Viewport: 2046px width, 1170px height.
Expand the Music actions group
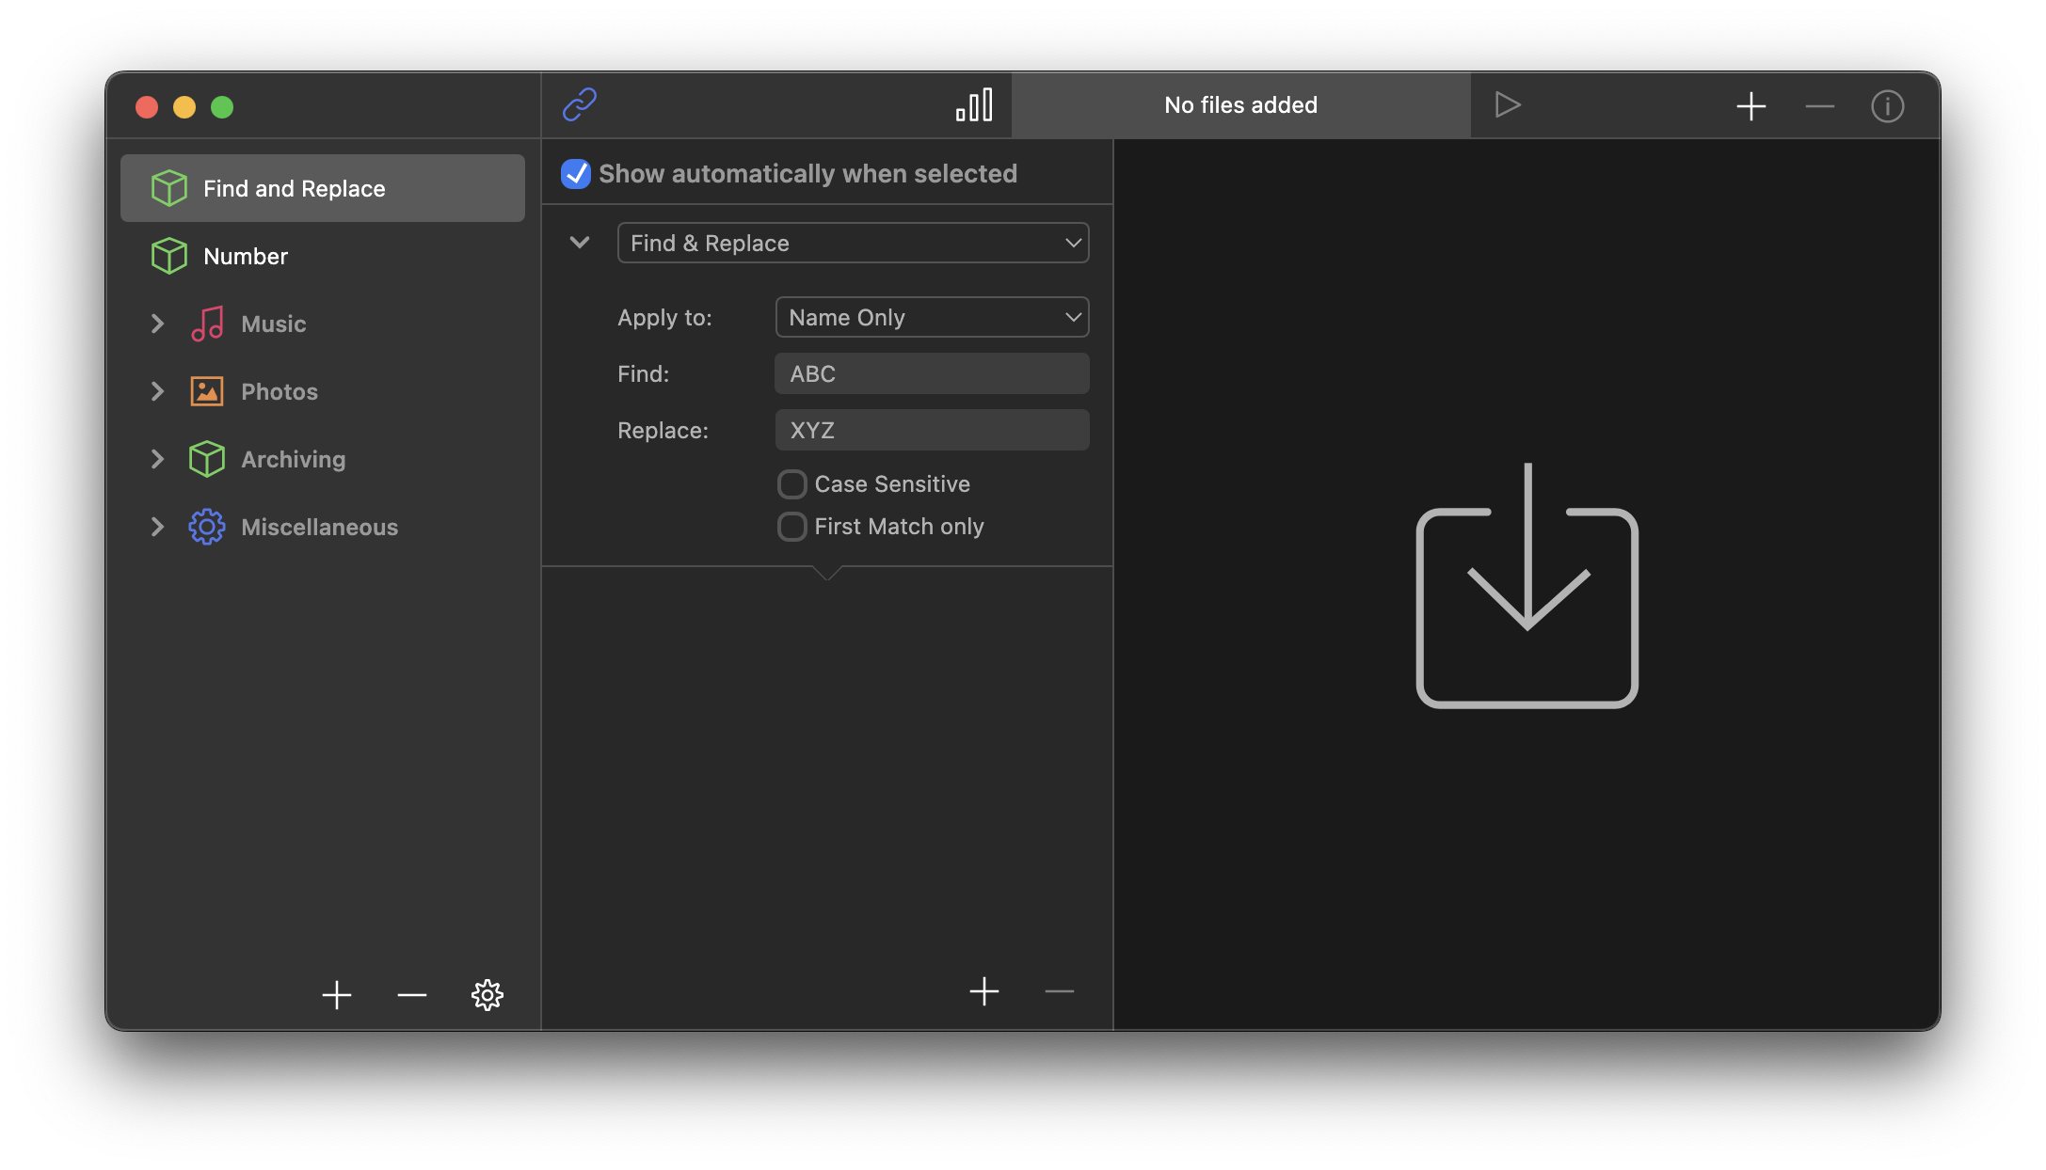157,323
